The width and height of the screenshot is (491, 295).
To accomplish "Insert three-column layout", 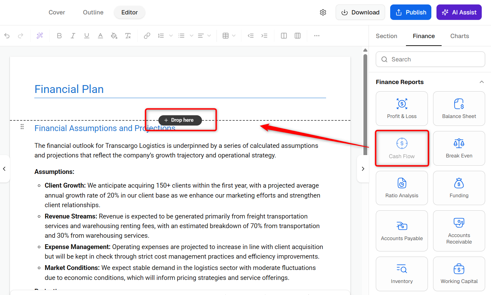I will 298,36.
